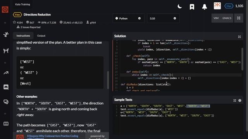Image resolution: width=248 pixels, height=139 pixels.
Task: Star the kata with 4184 stars
Action: (x=18, y=22)
